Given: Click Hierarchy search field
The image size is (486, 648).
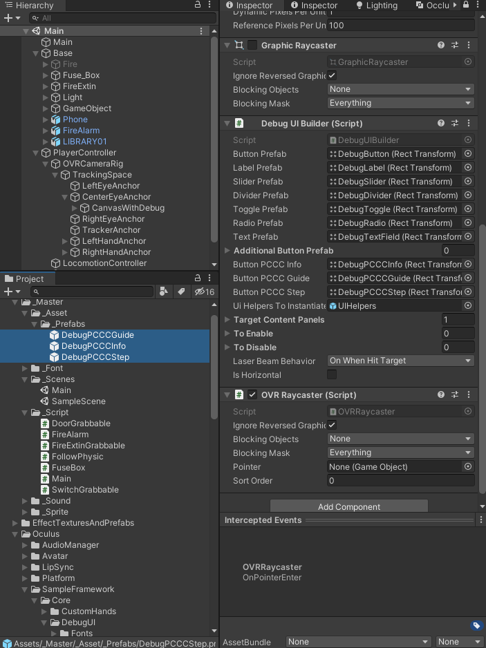Looking at the screenshot, I should tap(123, 18).
